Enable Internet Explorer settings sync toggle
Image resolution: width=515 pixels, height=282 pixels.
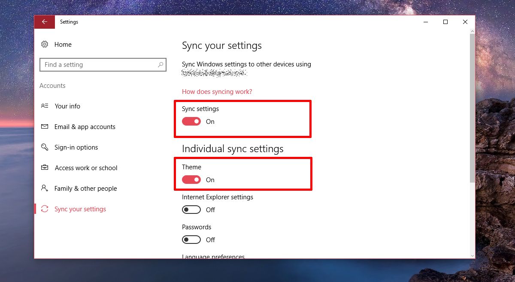191,210
